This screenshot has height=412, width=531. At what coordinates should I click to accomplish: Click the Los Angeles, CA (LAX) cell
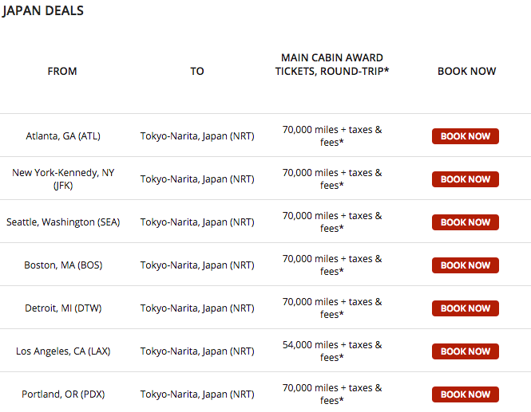pos(63,351)
